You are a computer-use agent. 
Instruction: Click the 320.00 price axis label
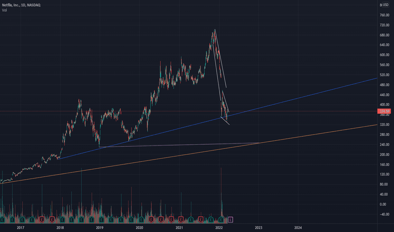pyautogui.click(x=384, y=125)
